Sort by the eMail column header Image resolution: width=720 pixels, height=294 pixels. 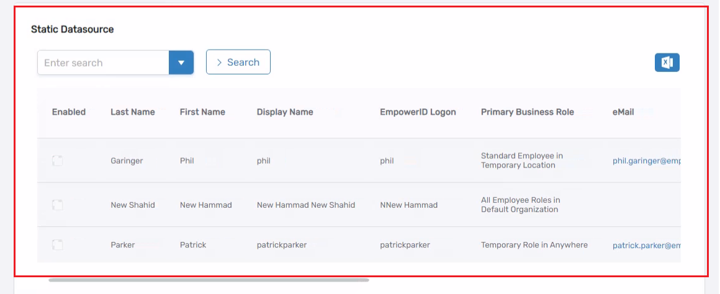623,112
